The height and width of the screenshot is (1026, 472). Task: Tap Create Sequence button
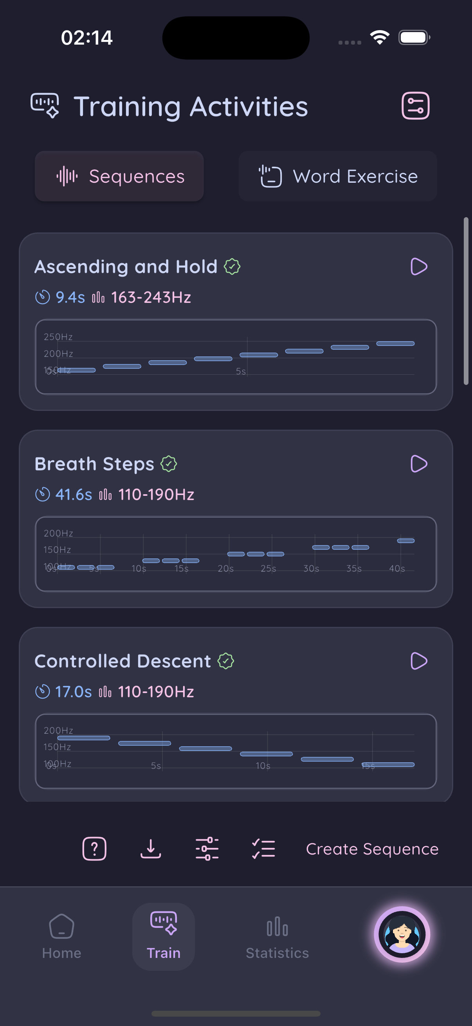click(372, 849)
